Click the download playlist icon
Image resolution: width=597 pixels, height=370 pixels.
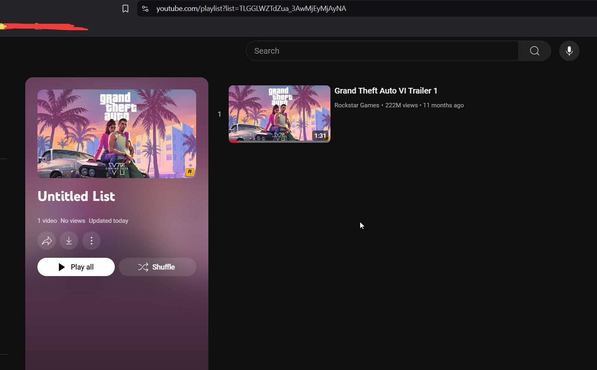point(69,240)
